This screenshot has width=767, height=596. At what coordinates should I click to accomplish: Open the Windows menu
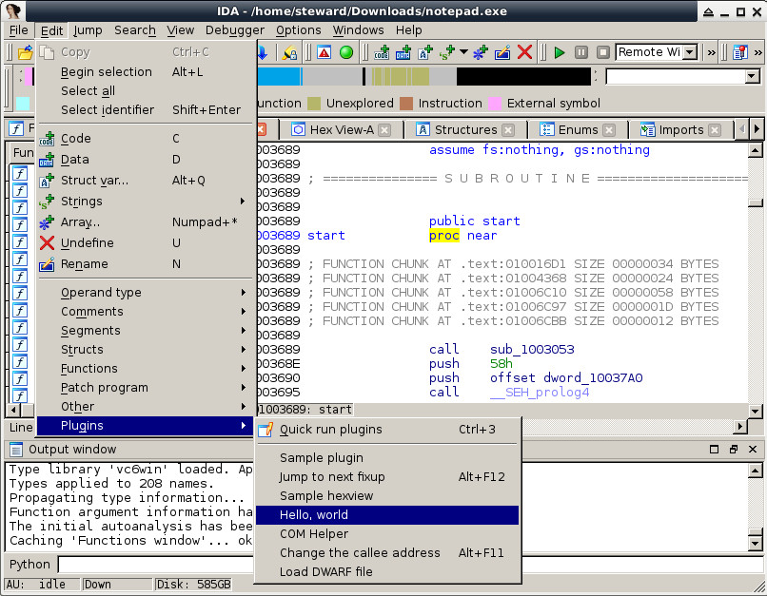click(358, 30)
